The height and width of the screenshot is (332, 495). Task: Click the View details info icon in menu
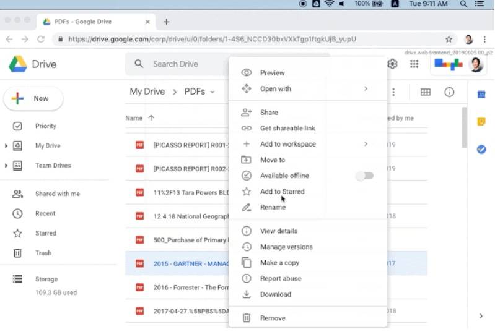246,231
